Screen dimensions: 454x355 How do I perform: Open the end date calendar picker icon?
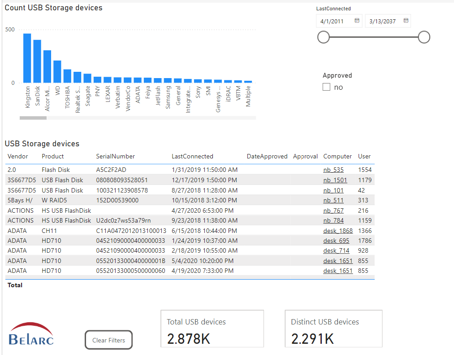pos(406,21)
